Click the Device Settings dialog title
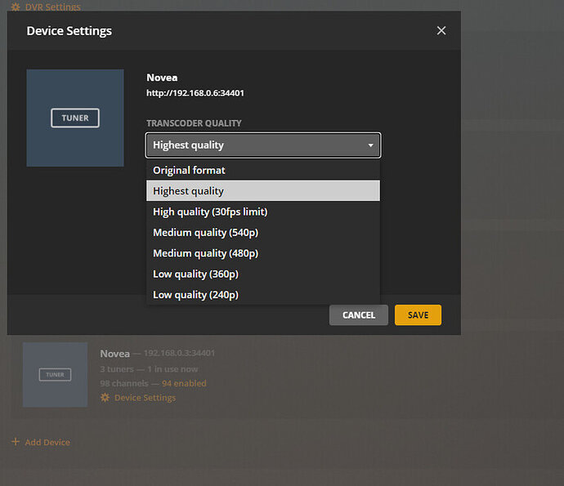 [x=69, y=31]
